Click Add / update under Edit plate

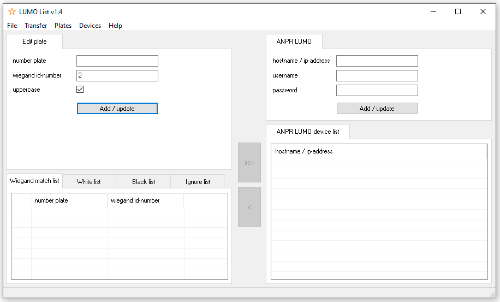click(x=117, y=109)
